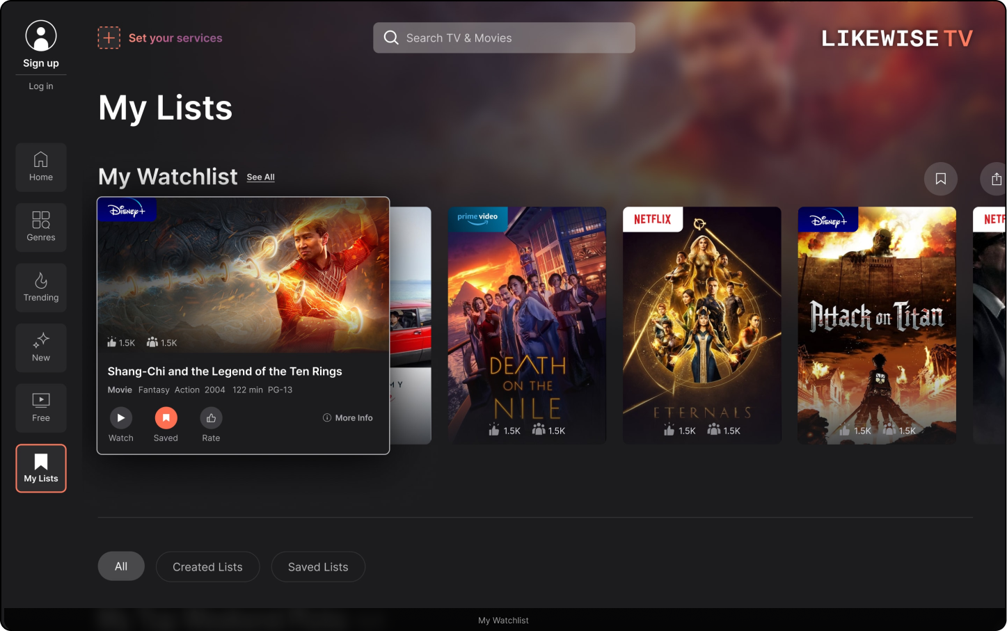1007x631 pixels.
Task: Click the Shang-Chi and the Legend of the Ten Rings title
Action: click(225, 372)
